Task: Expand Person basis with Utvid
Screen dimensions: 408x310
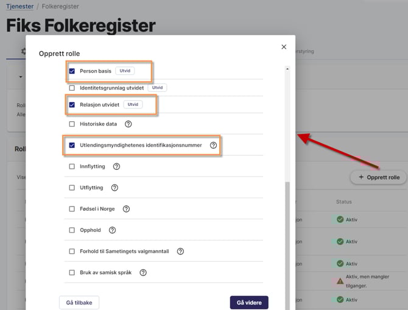Action: tap(125, 71)
